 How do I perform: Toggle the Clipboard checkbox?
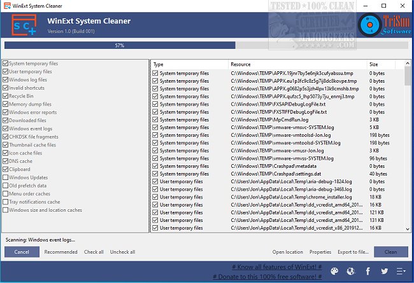tap(6, 169)
